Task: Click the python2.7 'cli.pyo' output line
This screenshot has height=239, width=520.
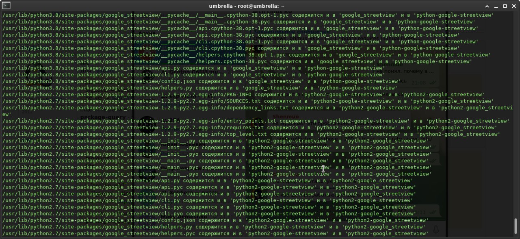Action: 209,213
